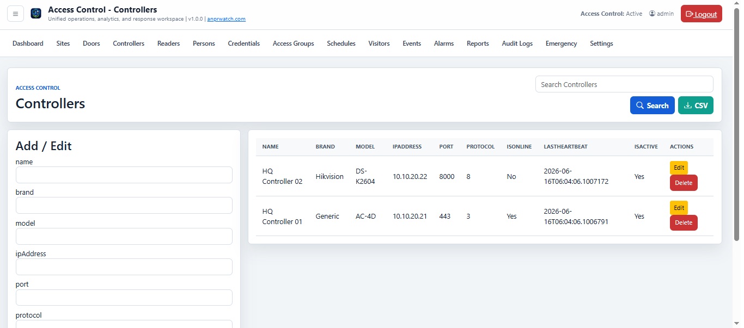Image resolution: width=744 pixels, height=328 pixels.
Task: Open the Sites menu item
Action: [x=63, y=44]
